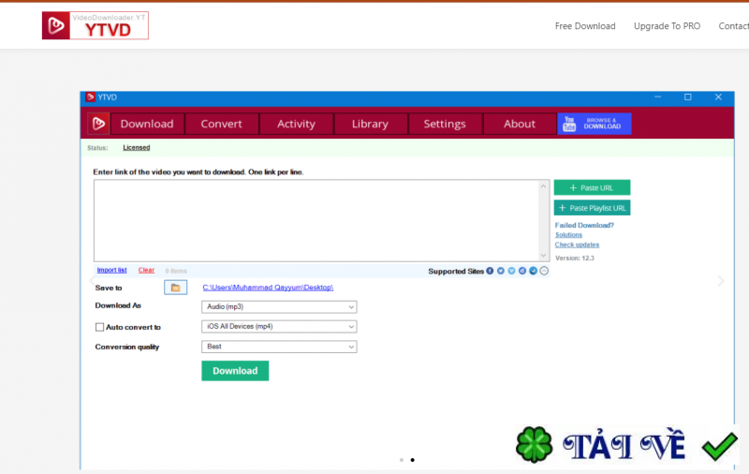Viewport: 749px width, 474px height.
Task: Expand the iOS All Devices (mp4) dropdown
Action: [x=279, y=326]
